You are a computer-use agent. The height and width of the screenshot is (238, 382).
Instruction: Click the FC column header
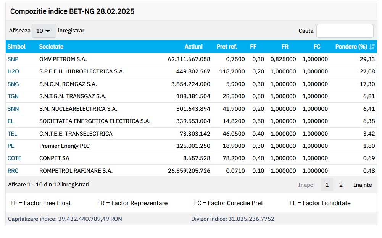(317, 47)
